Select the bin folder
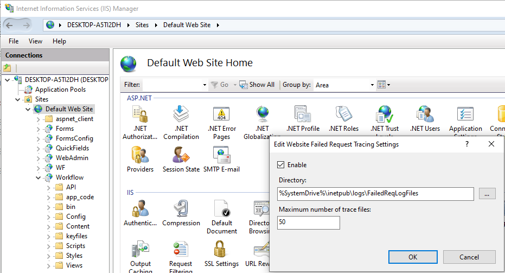Image resolution: width=505 pixels, height=273 pixels. [x=71, y=207]
